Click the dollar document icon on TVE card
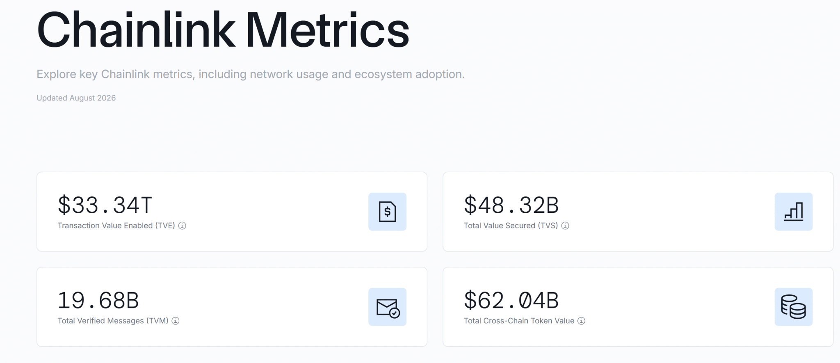This screenshot has height=363, width=840. 387,212
